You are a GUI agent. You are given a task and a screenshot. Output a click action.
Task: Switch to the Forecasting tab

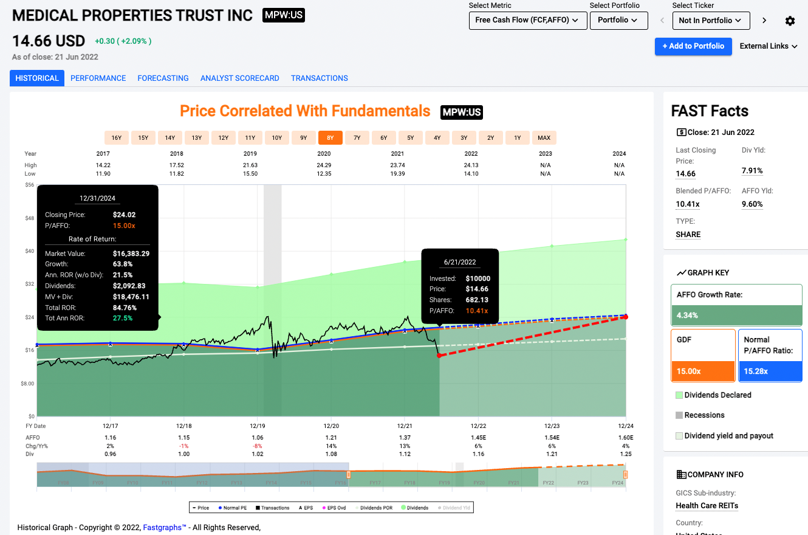[163, 78]
